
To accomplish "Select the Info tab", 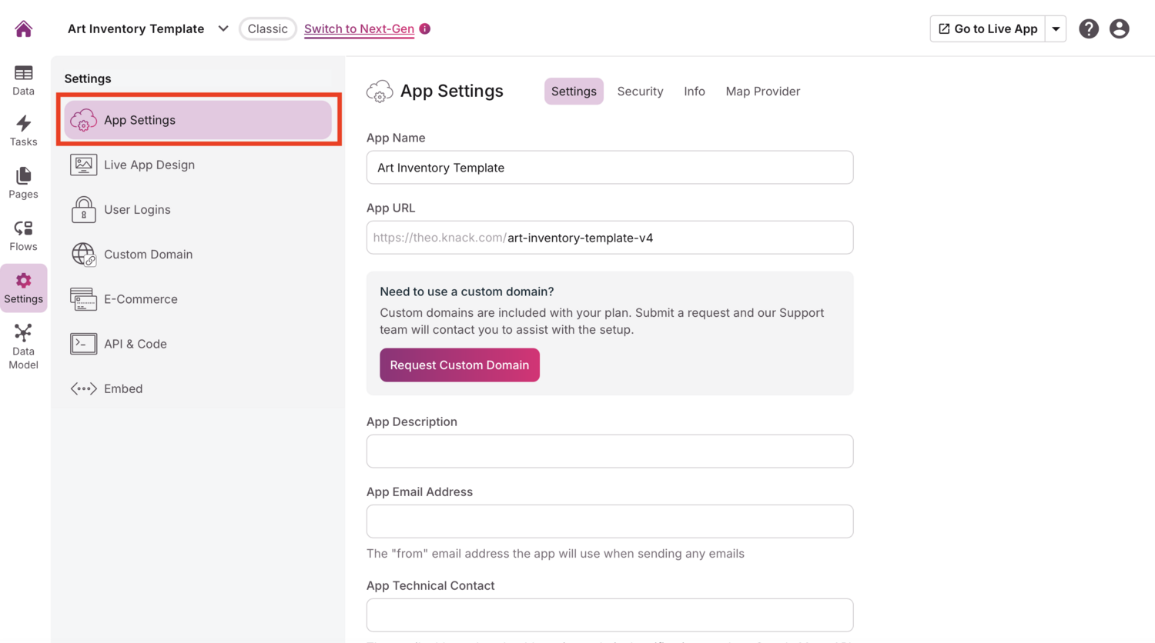I will click(x=694, y=92).
